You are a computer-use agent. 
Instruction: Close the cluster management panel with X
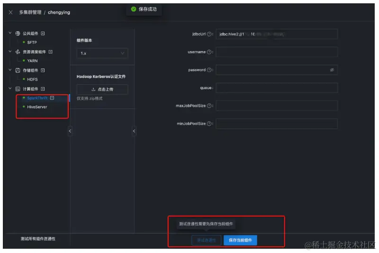tap(10, 12)
